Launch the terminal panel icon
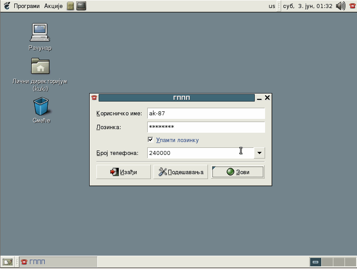Image resolution: width=357 pixels, height=269 pixels. 81,6
